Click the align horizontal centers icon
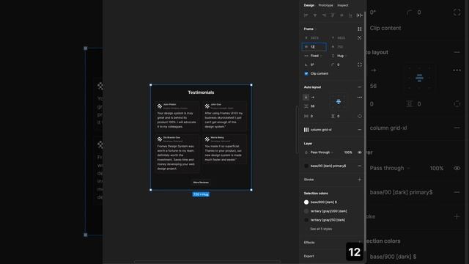 [314, 15]
